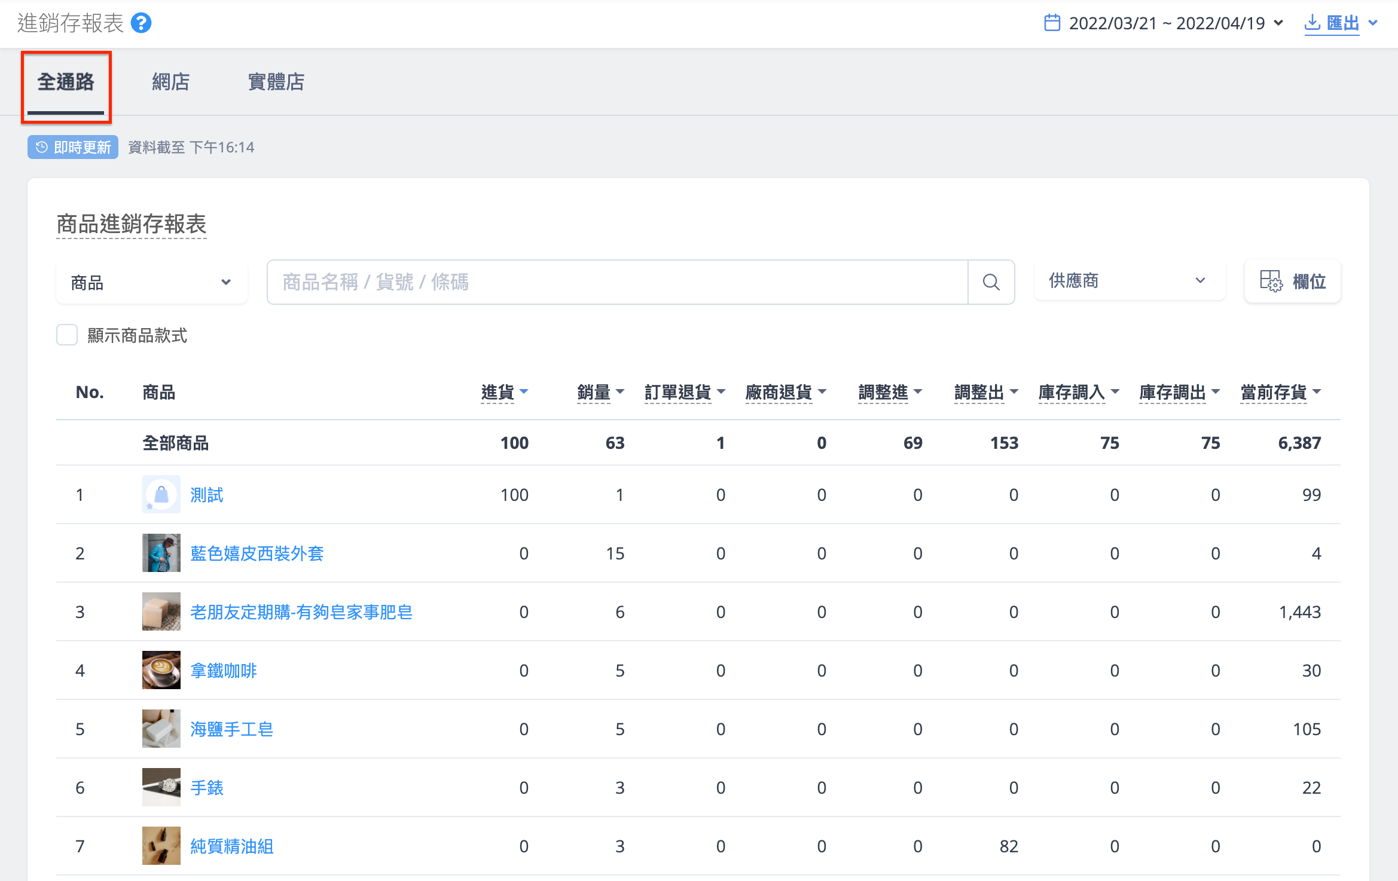This screenshot has height=881, width=1398.
Task: Expand the 匯出 export arrow
Action: [x=1373, y=23]
